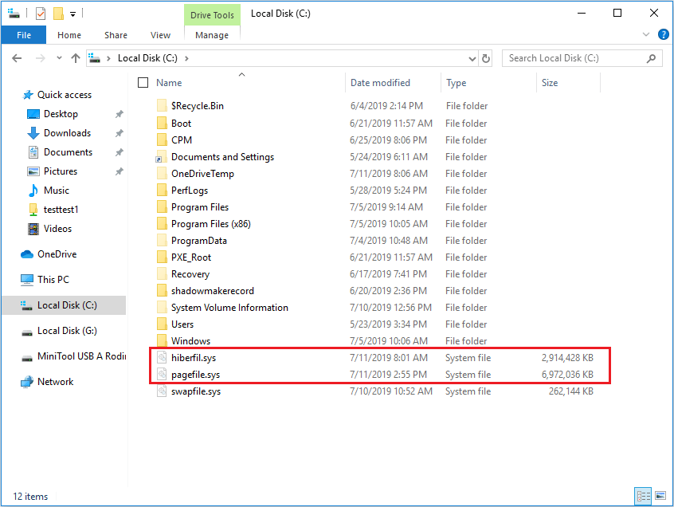
Task: Open Videos in the navigation pane
Action: (57, 229)
